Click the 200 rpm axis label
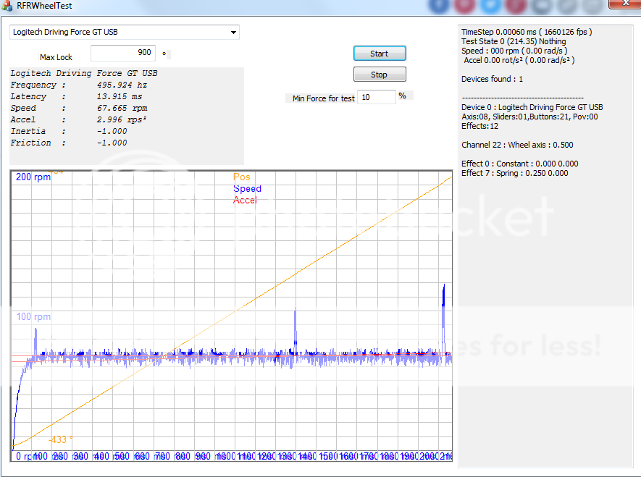This screenshot has height=477, width=641. click(33, 177)
